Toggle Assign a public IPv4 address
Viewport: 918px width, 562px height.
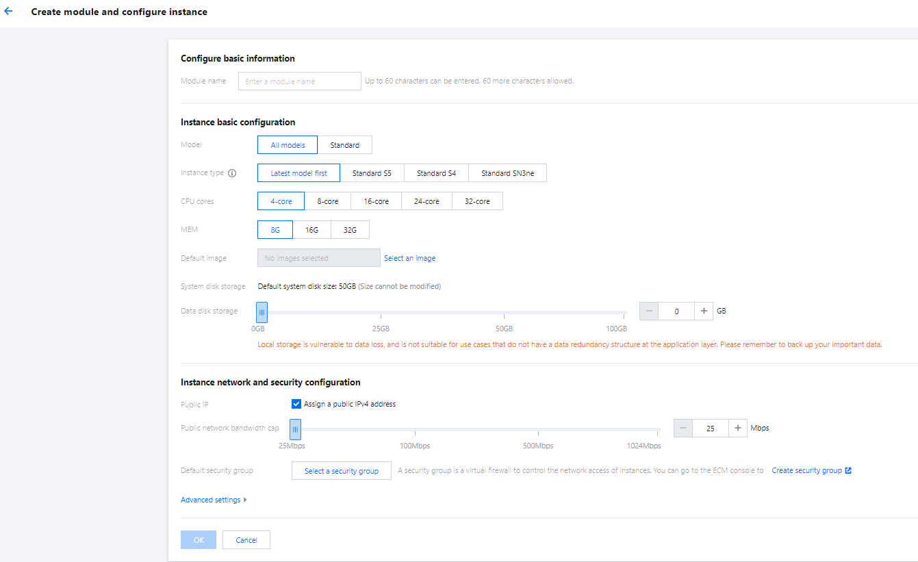296,404
